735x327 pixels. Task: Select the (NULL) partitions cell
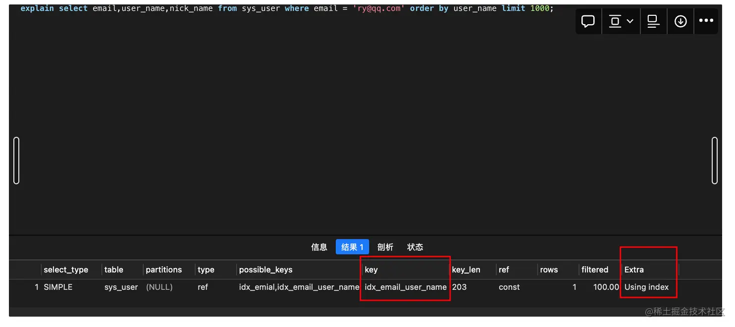tap(159, 287)
